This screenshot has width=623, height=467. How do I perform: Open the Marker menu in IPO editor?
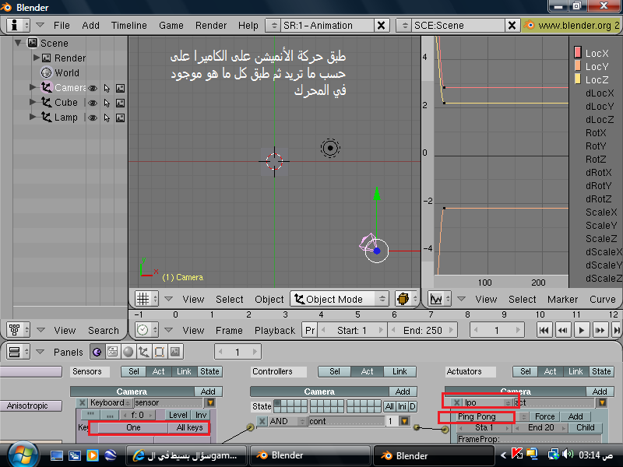pos(562,299)
